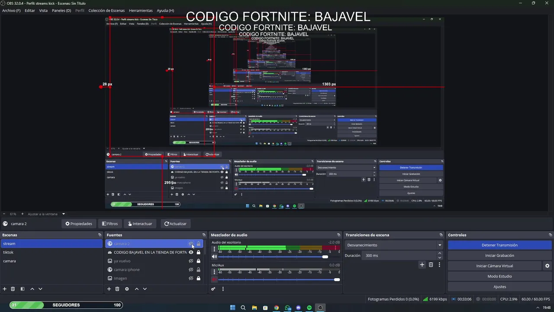Decrease transition duration with down arrow
The image size is (554, 312).
(x=440, y=257)
